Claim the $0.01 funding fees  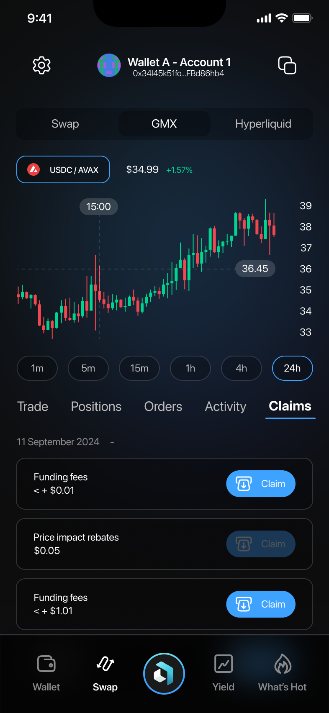[x=261, y=484]
